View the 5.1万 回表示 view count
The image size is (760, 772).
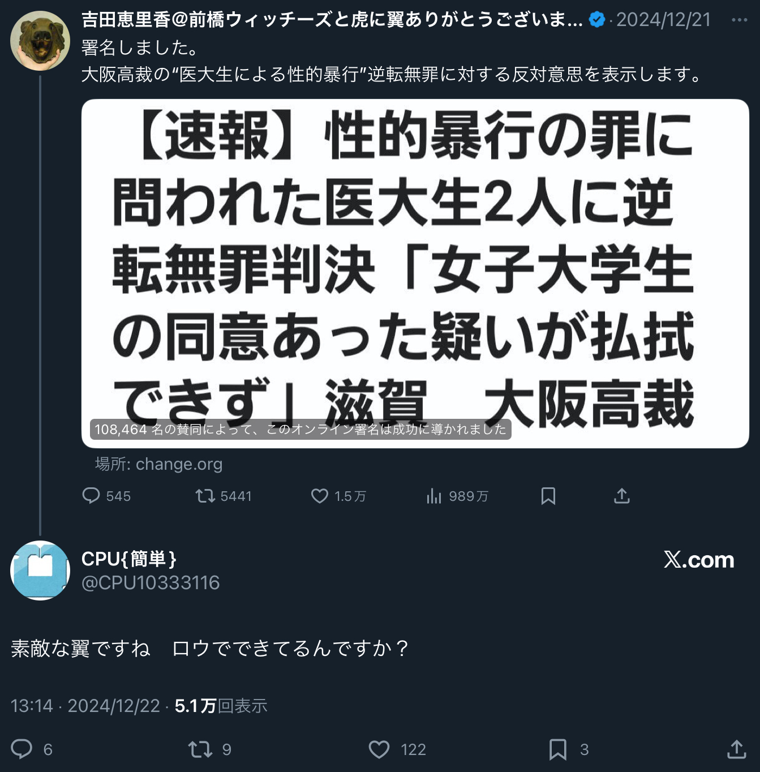click(221, 706)
